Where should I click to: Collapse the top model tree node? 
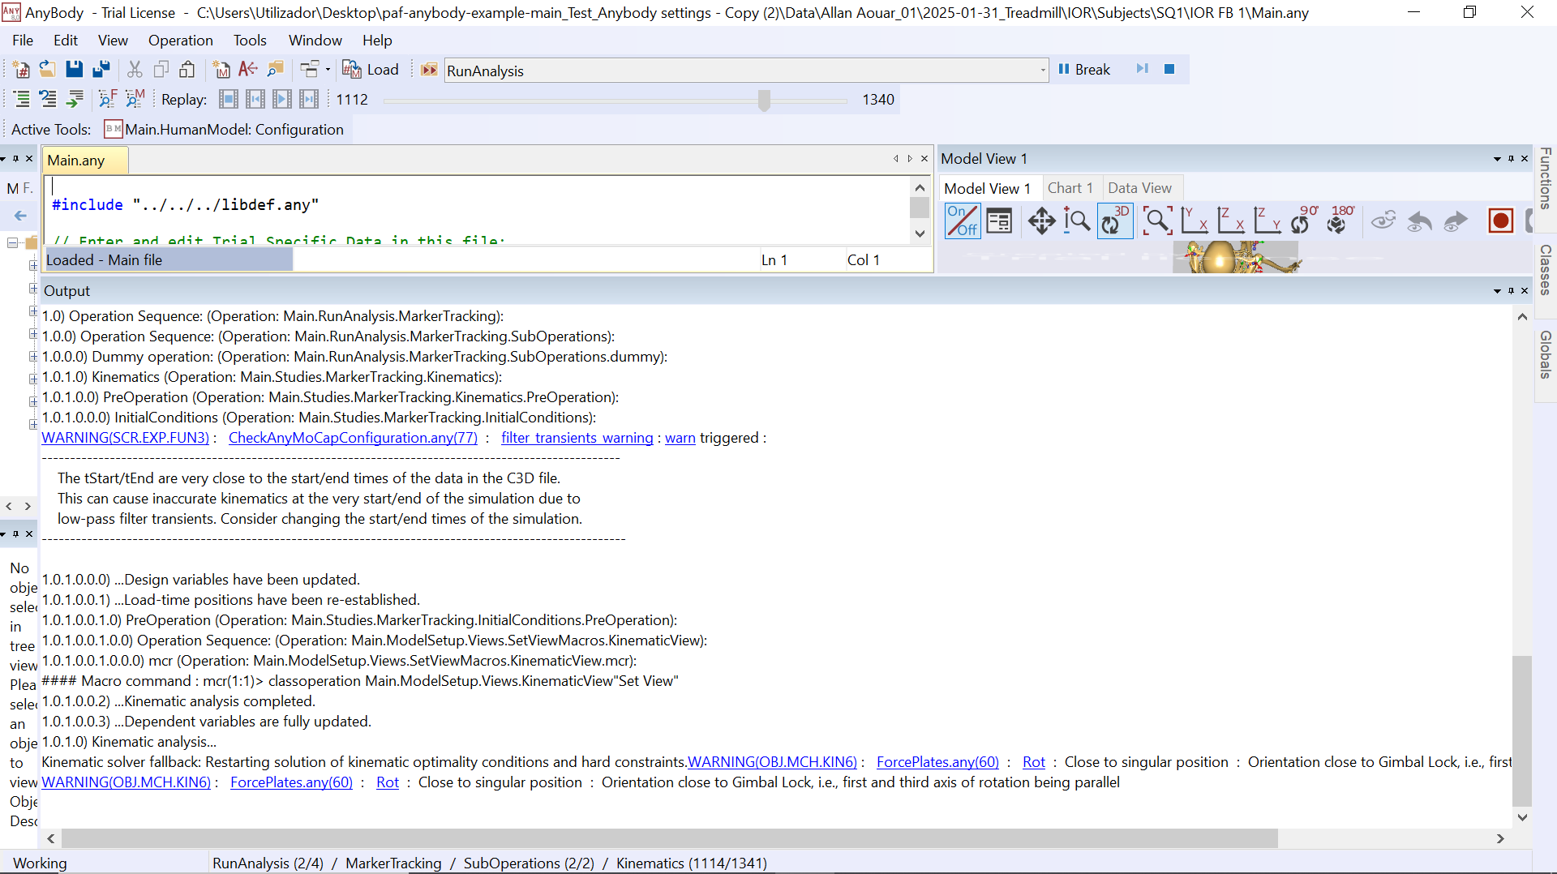12,242
